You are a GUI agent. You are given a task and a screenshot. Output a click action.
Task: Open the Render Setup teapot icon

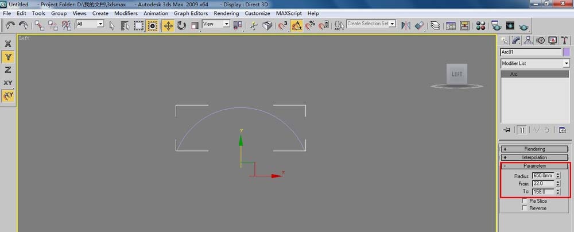(497, 25)
